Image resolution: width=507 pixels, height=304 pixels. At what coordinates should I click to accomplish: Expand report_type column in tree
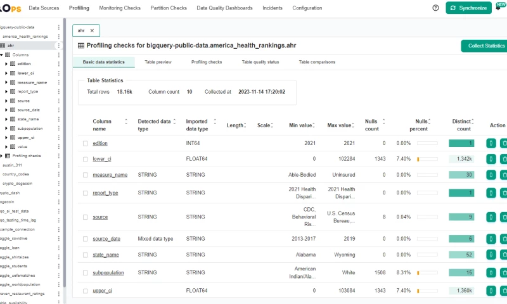tap(6, 92)
